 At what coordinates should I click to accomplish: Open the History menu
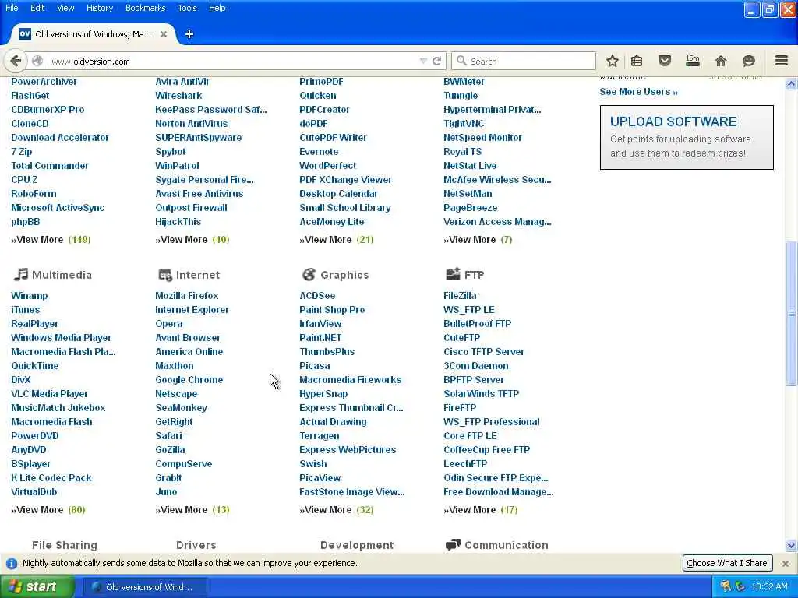(x=99, y=8)
